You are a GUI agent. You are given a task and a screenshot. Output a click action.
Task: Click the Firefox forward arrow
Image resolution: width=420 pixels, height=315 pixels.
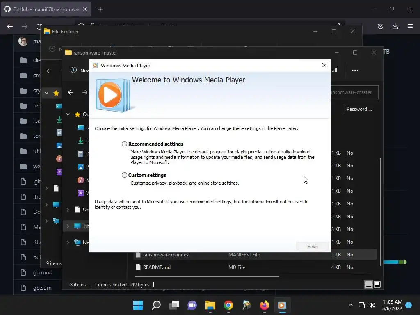click(x=25, y=27)
